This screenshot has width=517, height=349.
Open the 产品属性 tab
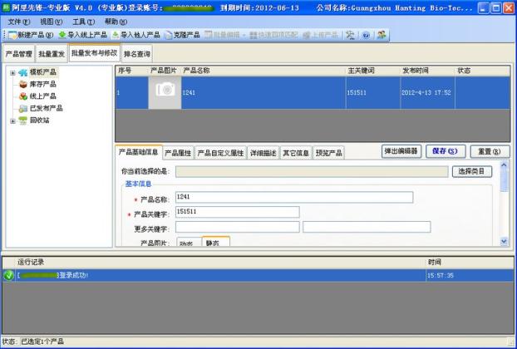pos(178,153)
